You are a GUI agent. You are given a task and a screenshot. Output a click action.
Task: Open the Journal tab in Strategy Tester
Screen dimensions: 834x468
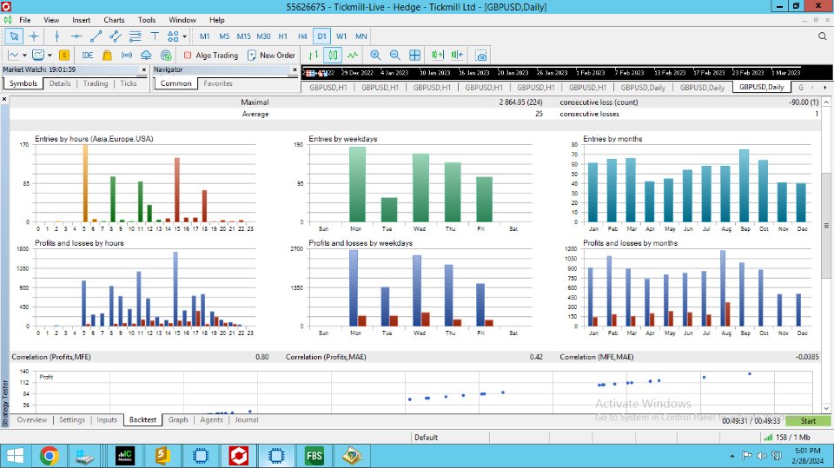point(246,419)
